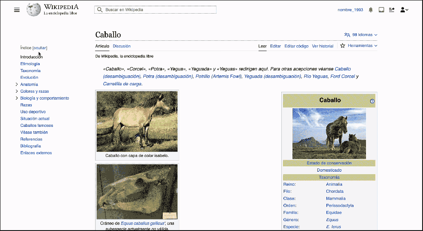Viewport: 423px width, 231px height.
Task: Open the E. ferus species link
Action: click(x=333, y=227)
